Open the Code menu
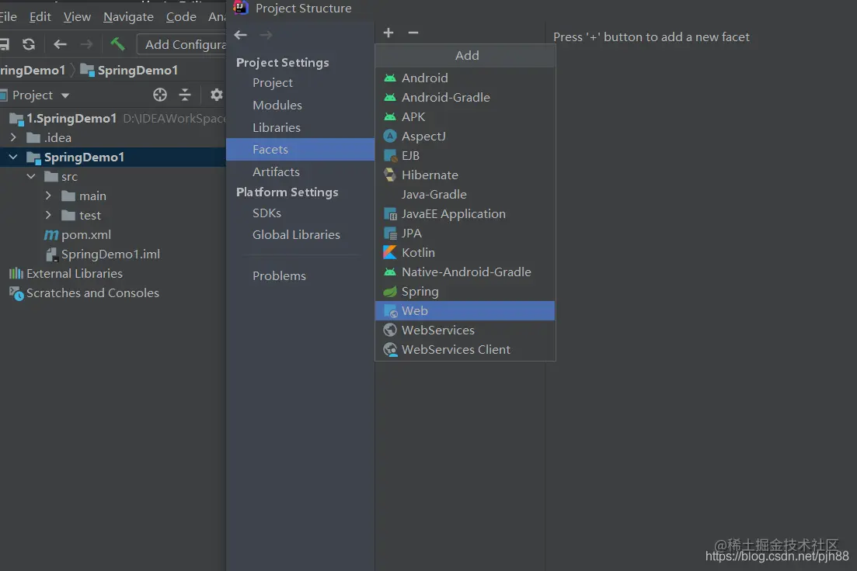 tap(181, 17)
